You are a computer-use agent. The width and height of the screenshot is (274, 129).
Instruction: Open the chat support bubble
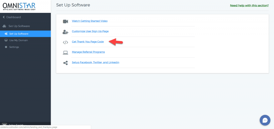pyautogui.click(x=265, y=120)
